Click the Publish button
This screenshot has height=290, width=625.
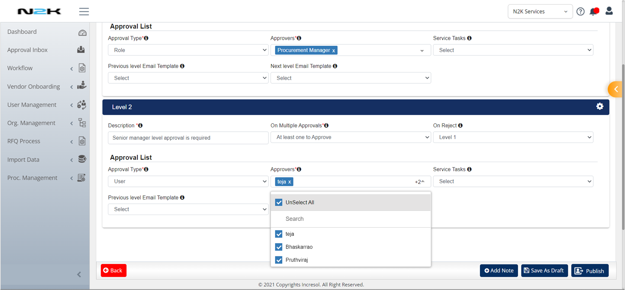point(590,271)
